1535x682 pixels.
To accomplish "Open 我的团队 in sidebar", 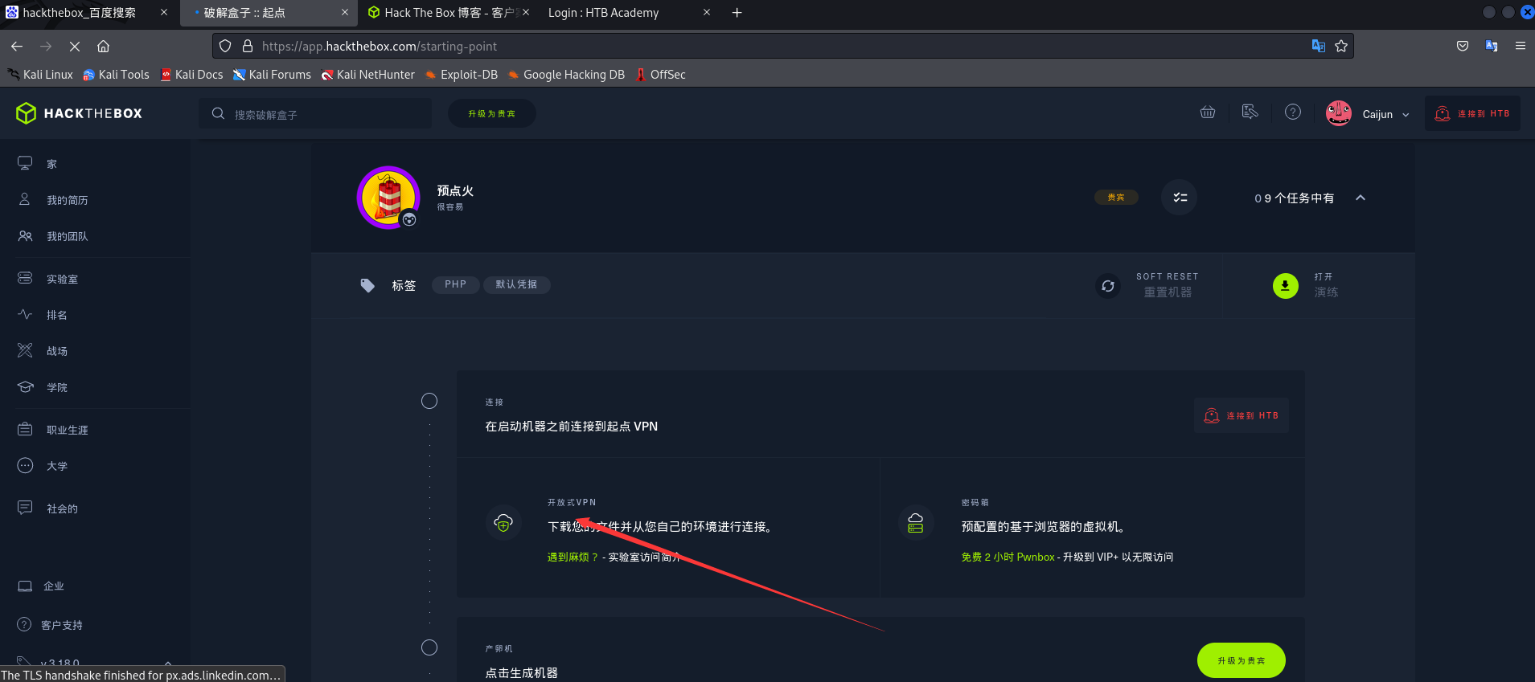I will coord(67,236).
